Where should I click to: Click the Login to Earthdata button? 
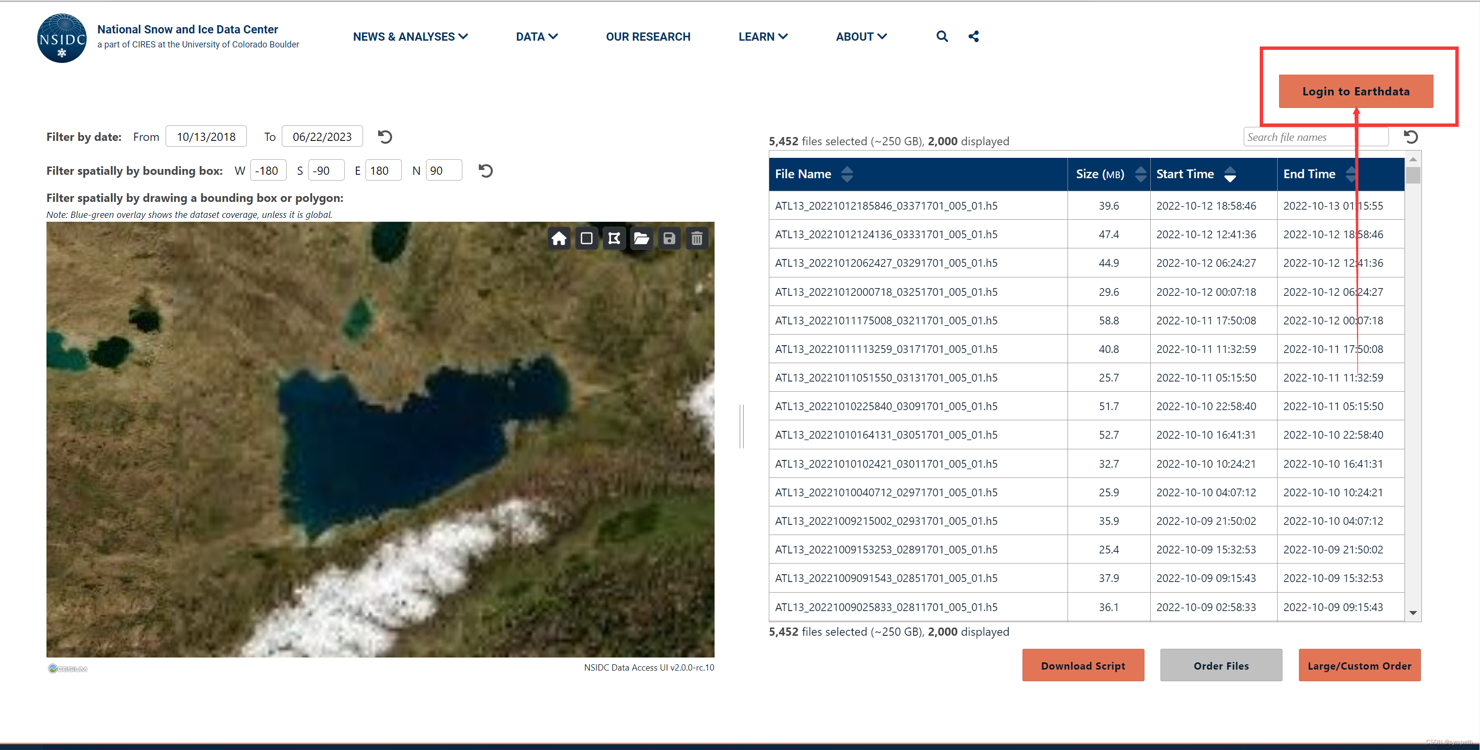(x=1355, y=92)
